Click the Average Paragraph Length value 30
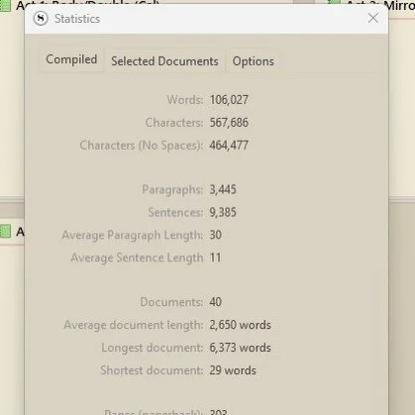This screenshot has height=415, width=415. pos(216,235)
